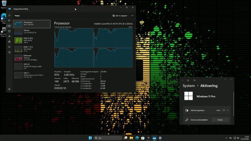Show hidden system tray icons chevron
The width and height of the screenshot is (251, 141).
click(x=226, y=138)
